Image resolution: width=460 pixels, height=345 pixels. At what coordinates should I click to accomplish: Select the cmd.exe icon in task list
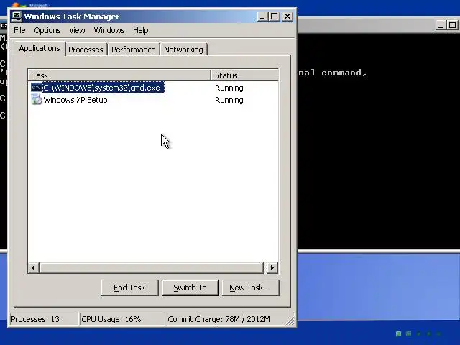click(37, 88)
